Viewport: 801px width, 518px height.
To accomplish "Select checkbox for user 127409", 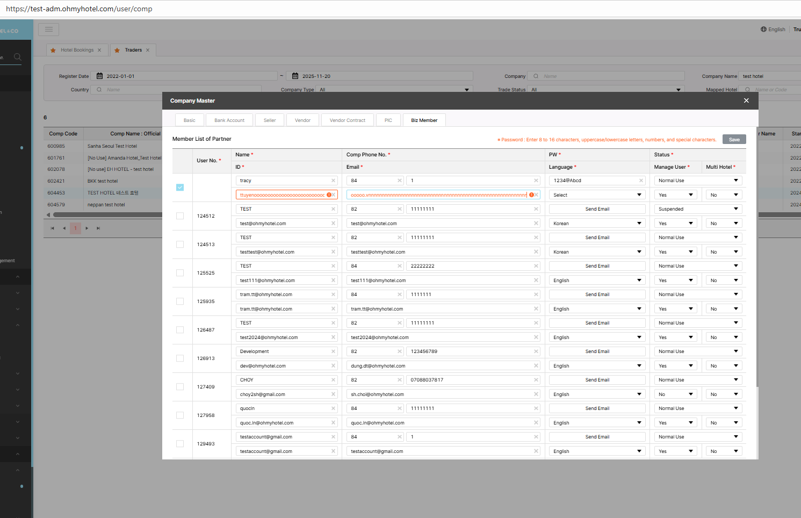I will click(x=180, y=387).
